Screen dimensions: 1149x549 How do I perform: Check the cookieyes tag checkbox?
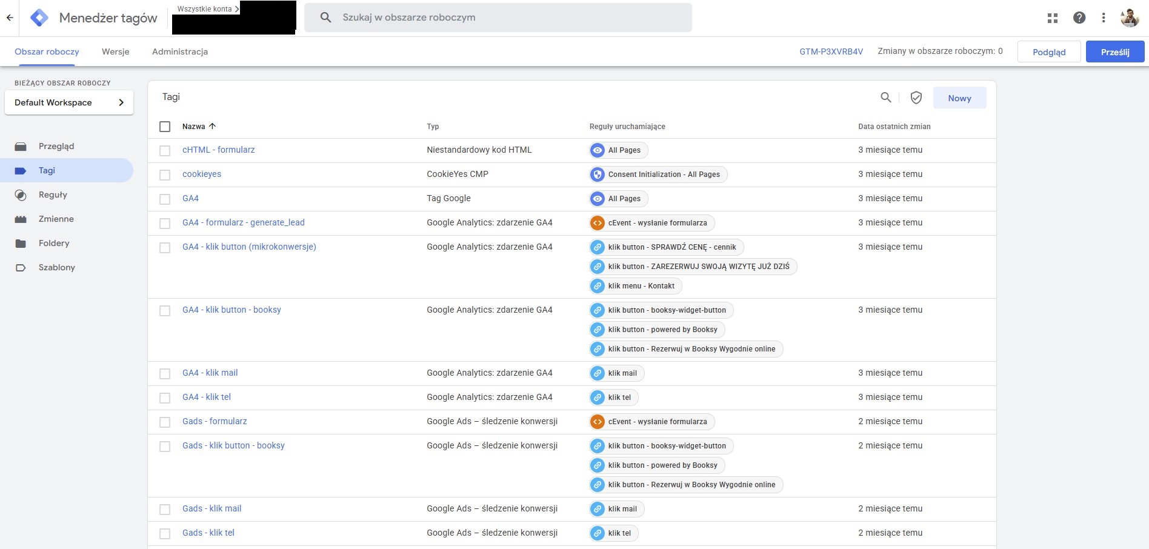click(165, 175)
